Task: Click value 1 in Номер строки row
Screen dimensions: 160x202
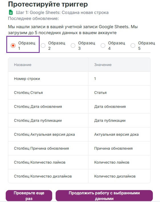Action: (x=95, y=79)
